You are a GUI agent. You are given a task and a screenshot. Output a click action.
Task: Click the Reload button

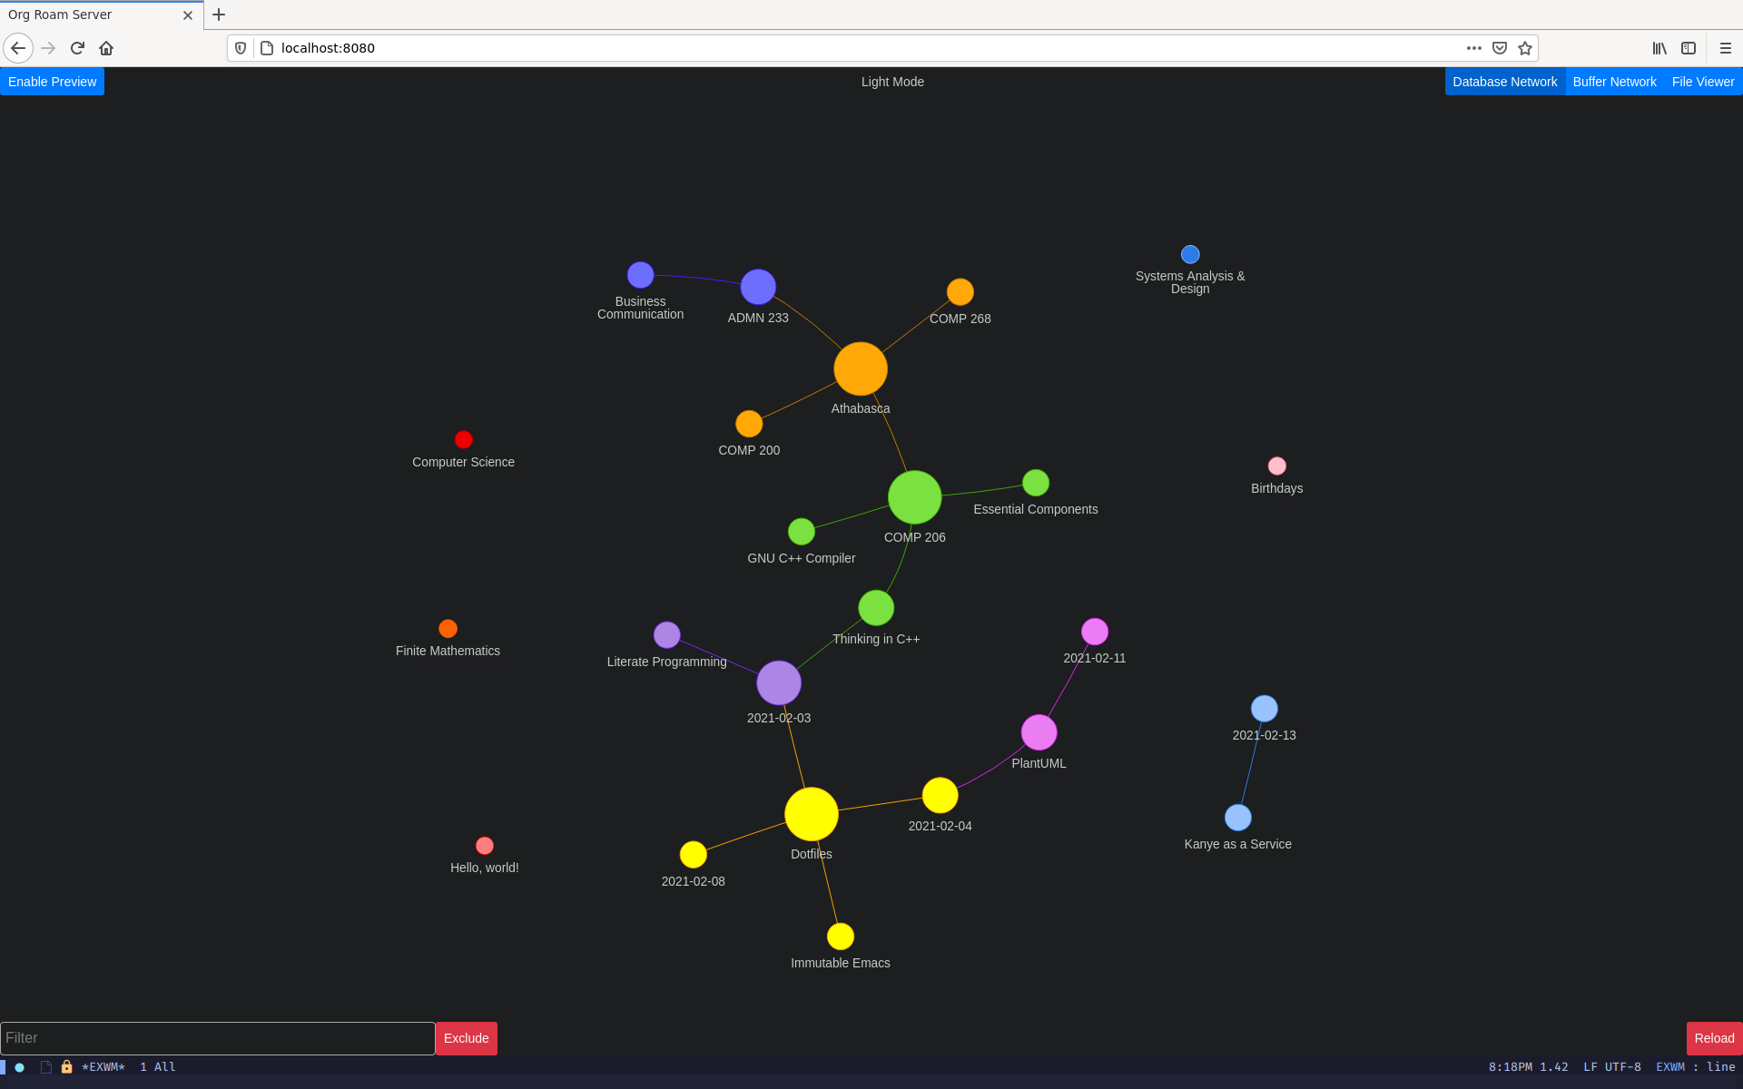pyautogui.click(x=1713, y=1037)
